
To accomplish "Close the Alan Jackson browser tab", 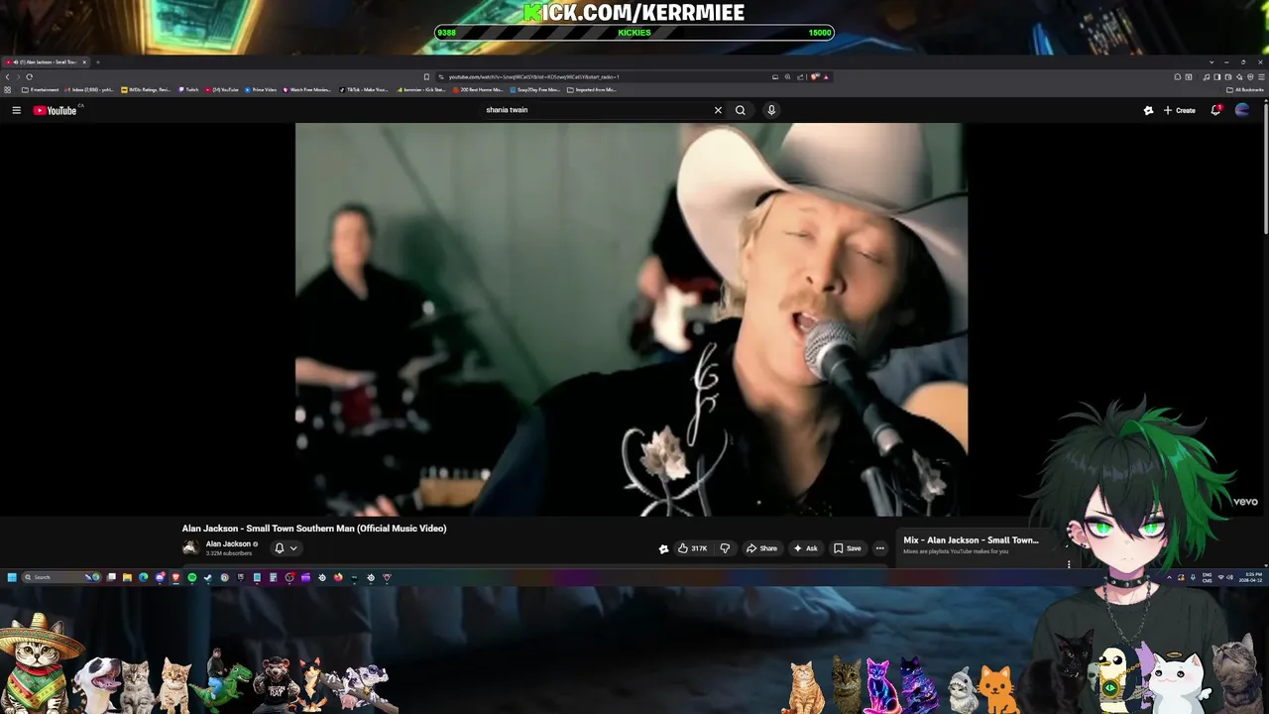I will [84, 61].
